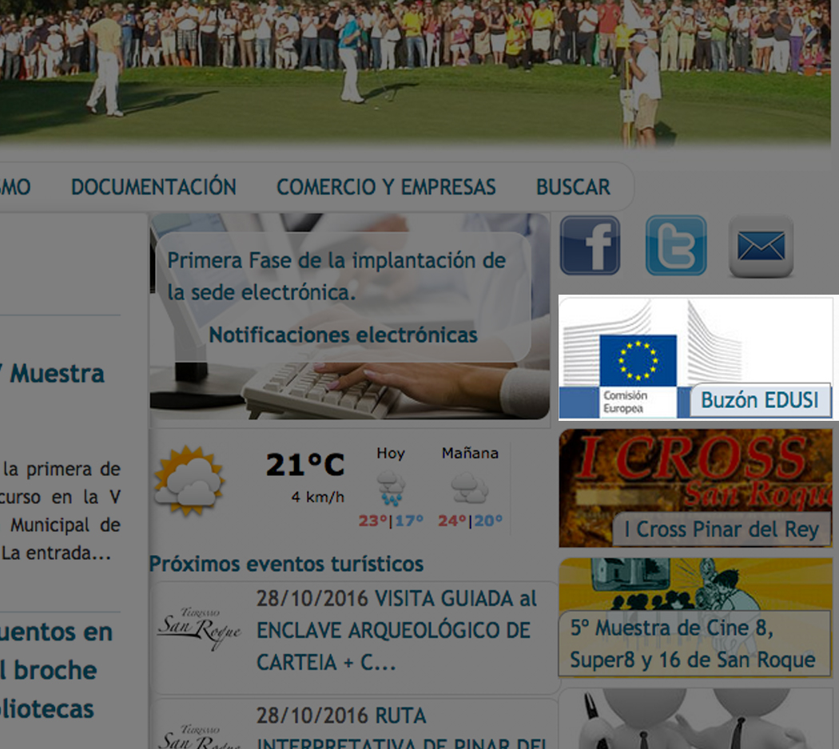Open the I Cross Pinar del Rey banner
839x749 pixels.
[722, 529]
